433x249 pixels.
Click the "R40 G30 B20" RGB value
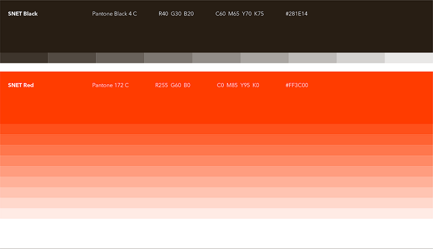(x=176, y=14)
